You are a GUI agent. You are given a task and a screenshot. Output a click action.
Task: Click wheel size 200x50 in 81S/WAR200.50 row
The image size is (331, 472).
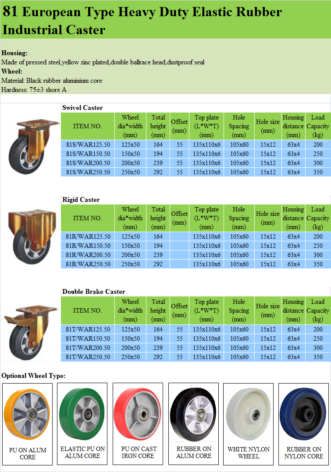(x=130, y=163)
